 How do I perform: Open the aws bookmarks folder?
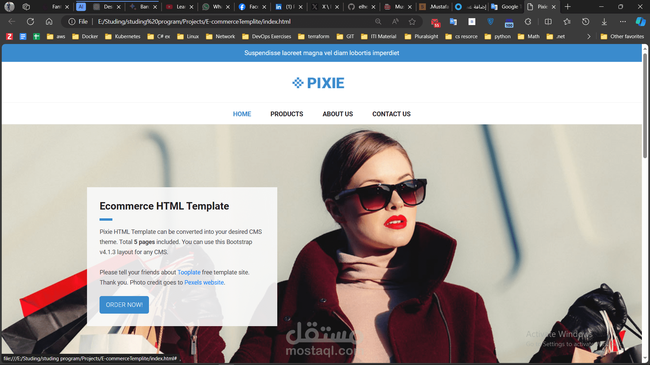(x=56, y=36)
